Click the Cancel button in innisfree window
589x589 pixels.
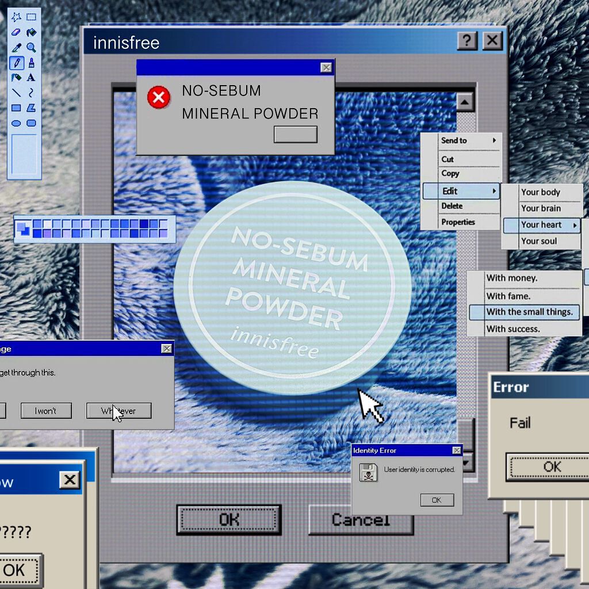tap(361, 520)
